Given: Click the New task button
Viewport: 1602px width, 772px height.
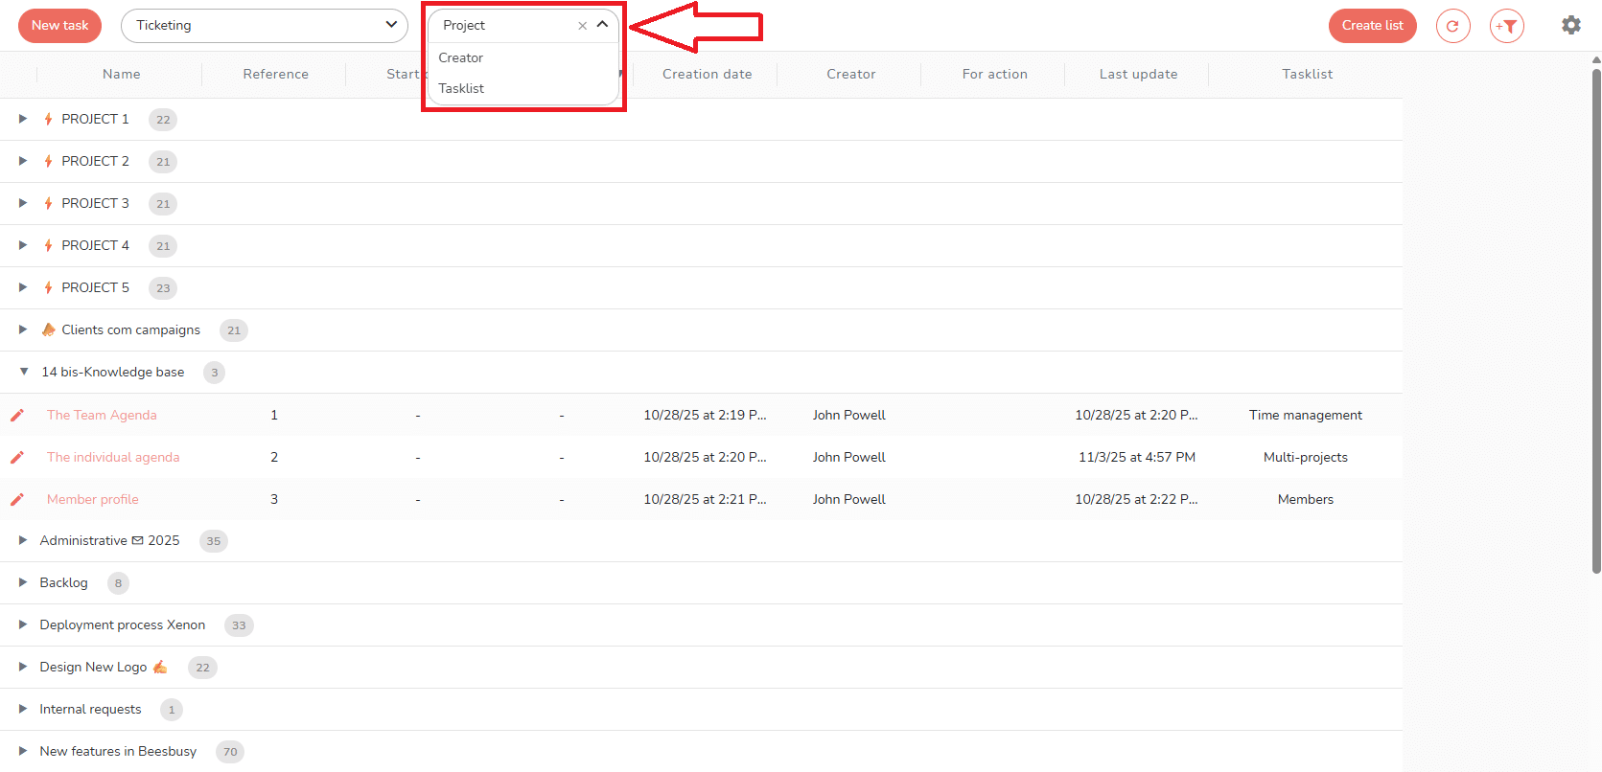Looking at the screenshot, I should tap(59, 26).
